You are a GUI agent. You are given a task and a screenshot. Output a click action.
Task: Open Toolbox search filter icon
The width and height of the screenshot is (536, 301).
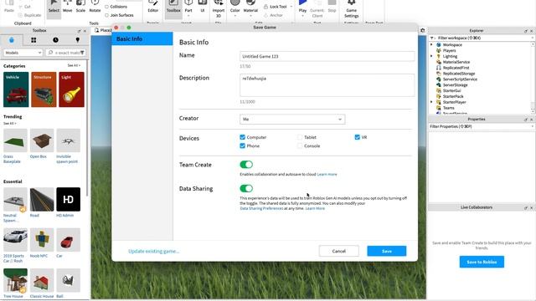pos(82,53)
